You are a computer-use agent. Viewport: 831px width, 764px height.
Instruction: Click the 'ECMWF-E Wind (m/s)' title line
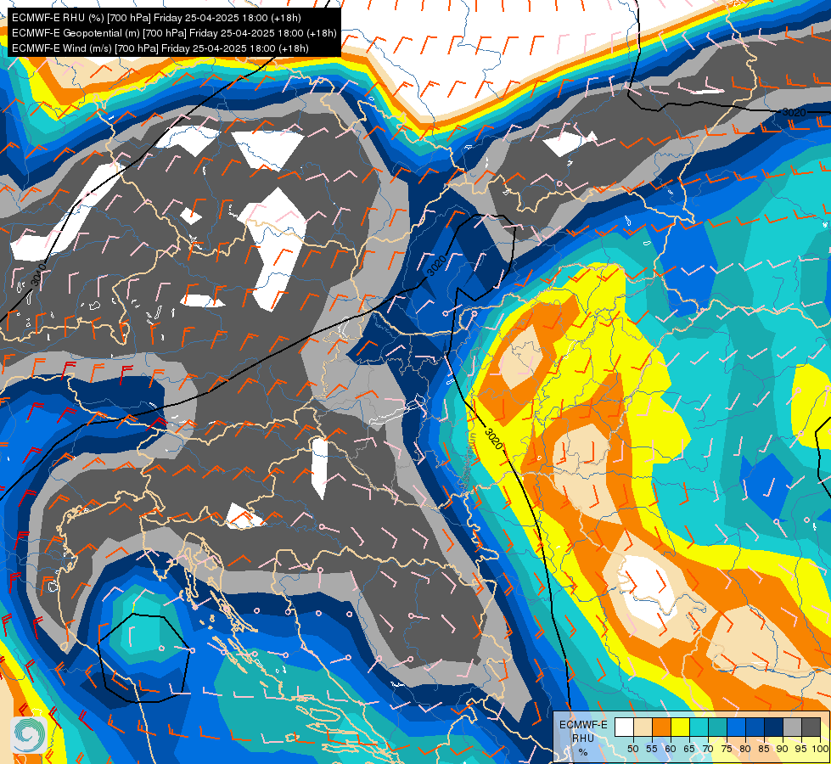tap(160, 48)
